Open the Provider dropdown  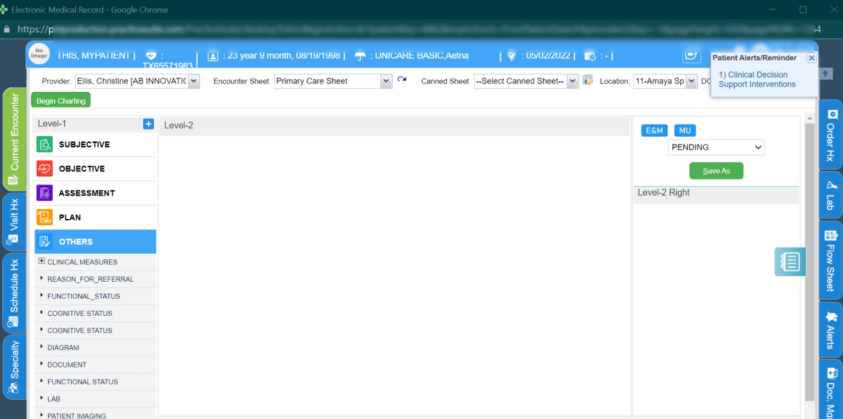pos(194,81)
